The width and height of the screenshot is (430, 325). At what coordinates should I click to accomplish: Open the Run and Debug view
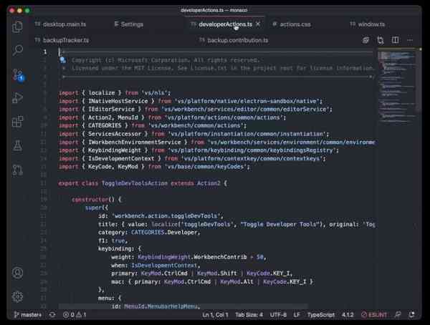pyautogui.click(x=17, y=98)
